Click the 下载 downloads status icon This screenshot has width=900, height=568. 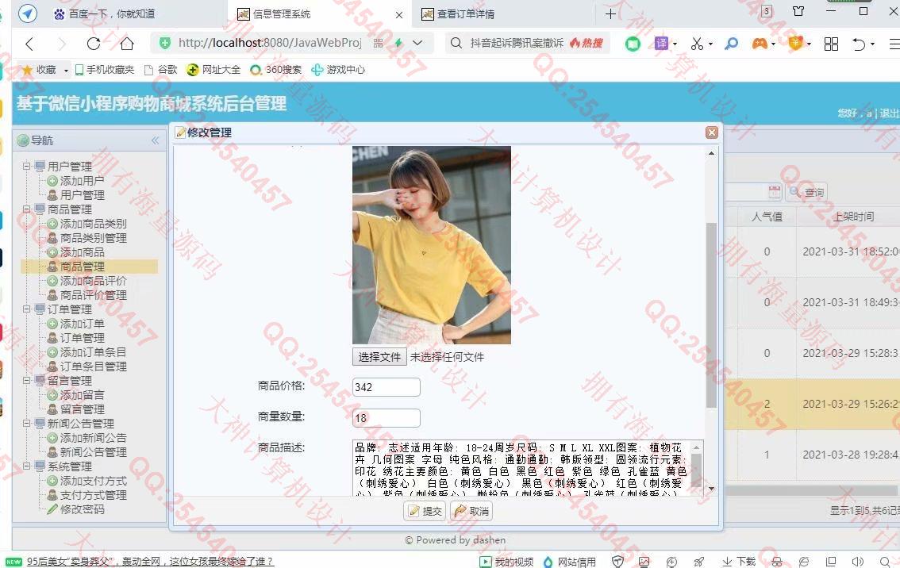click(740, 561)
